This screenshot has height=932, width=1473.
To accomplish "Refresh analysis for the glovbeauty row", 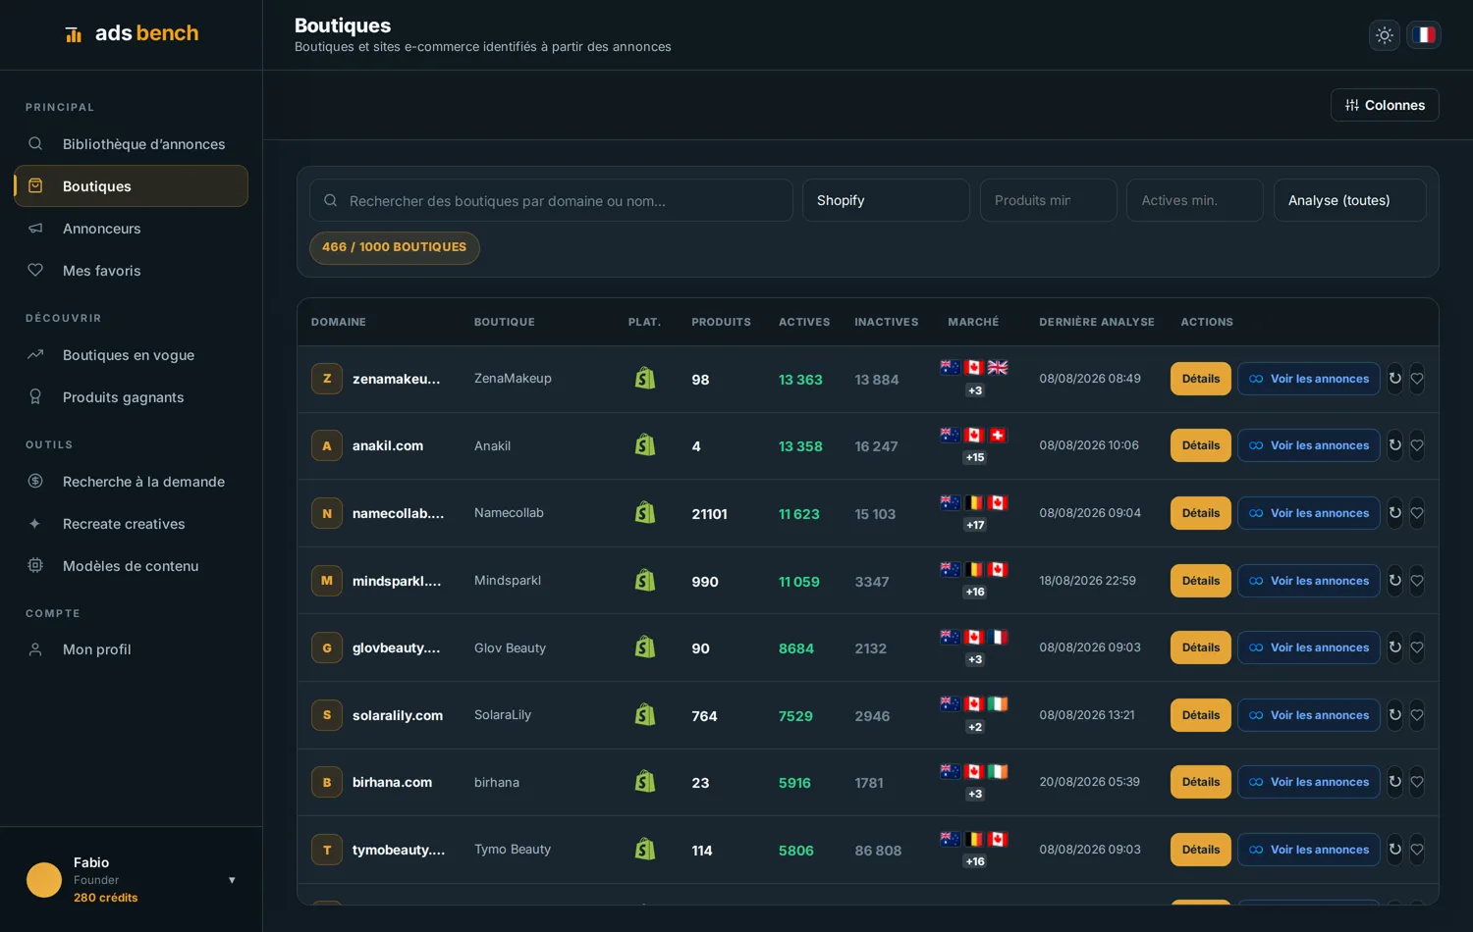I will [x=1394, y=647].
